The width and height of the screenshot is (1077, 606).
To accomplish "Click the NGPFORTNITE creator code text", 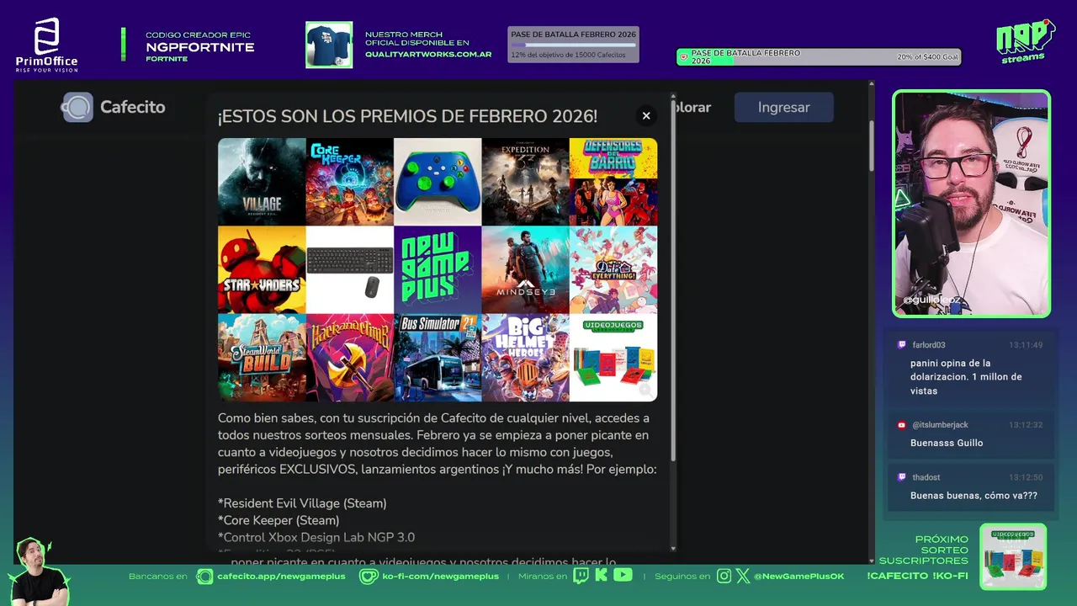I will pyautogui.click(x=199, y=47).
